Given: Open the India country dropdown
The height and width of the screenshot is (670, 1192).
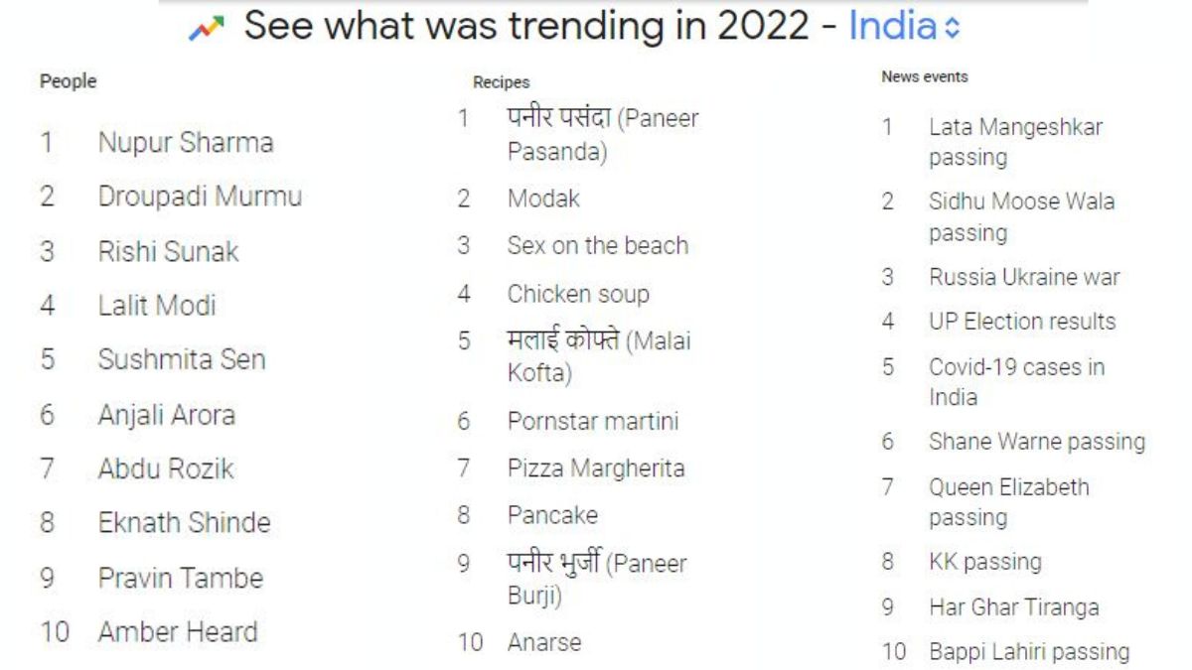Looking at the screenshot, I should 904,27.
